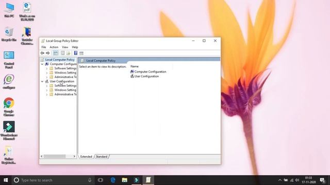Switch to the Standard tab
The height and width of the screenshot is (185, 330).
(102, 157)
